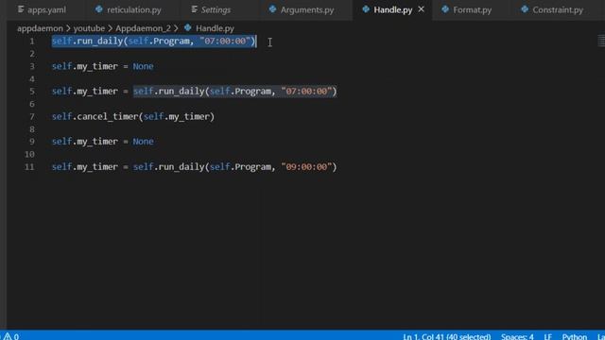
Task: Click line number 5 in the gutter
Action: pos(32,92)
